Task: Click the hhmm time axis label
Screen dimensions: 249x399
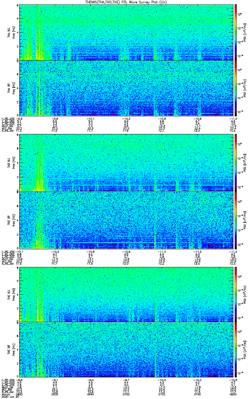Action: pos(5,394)
